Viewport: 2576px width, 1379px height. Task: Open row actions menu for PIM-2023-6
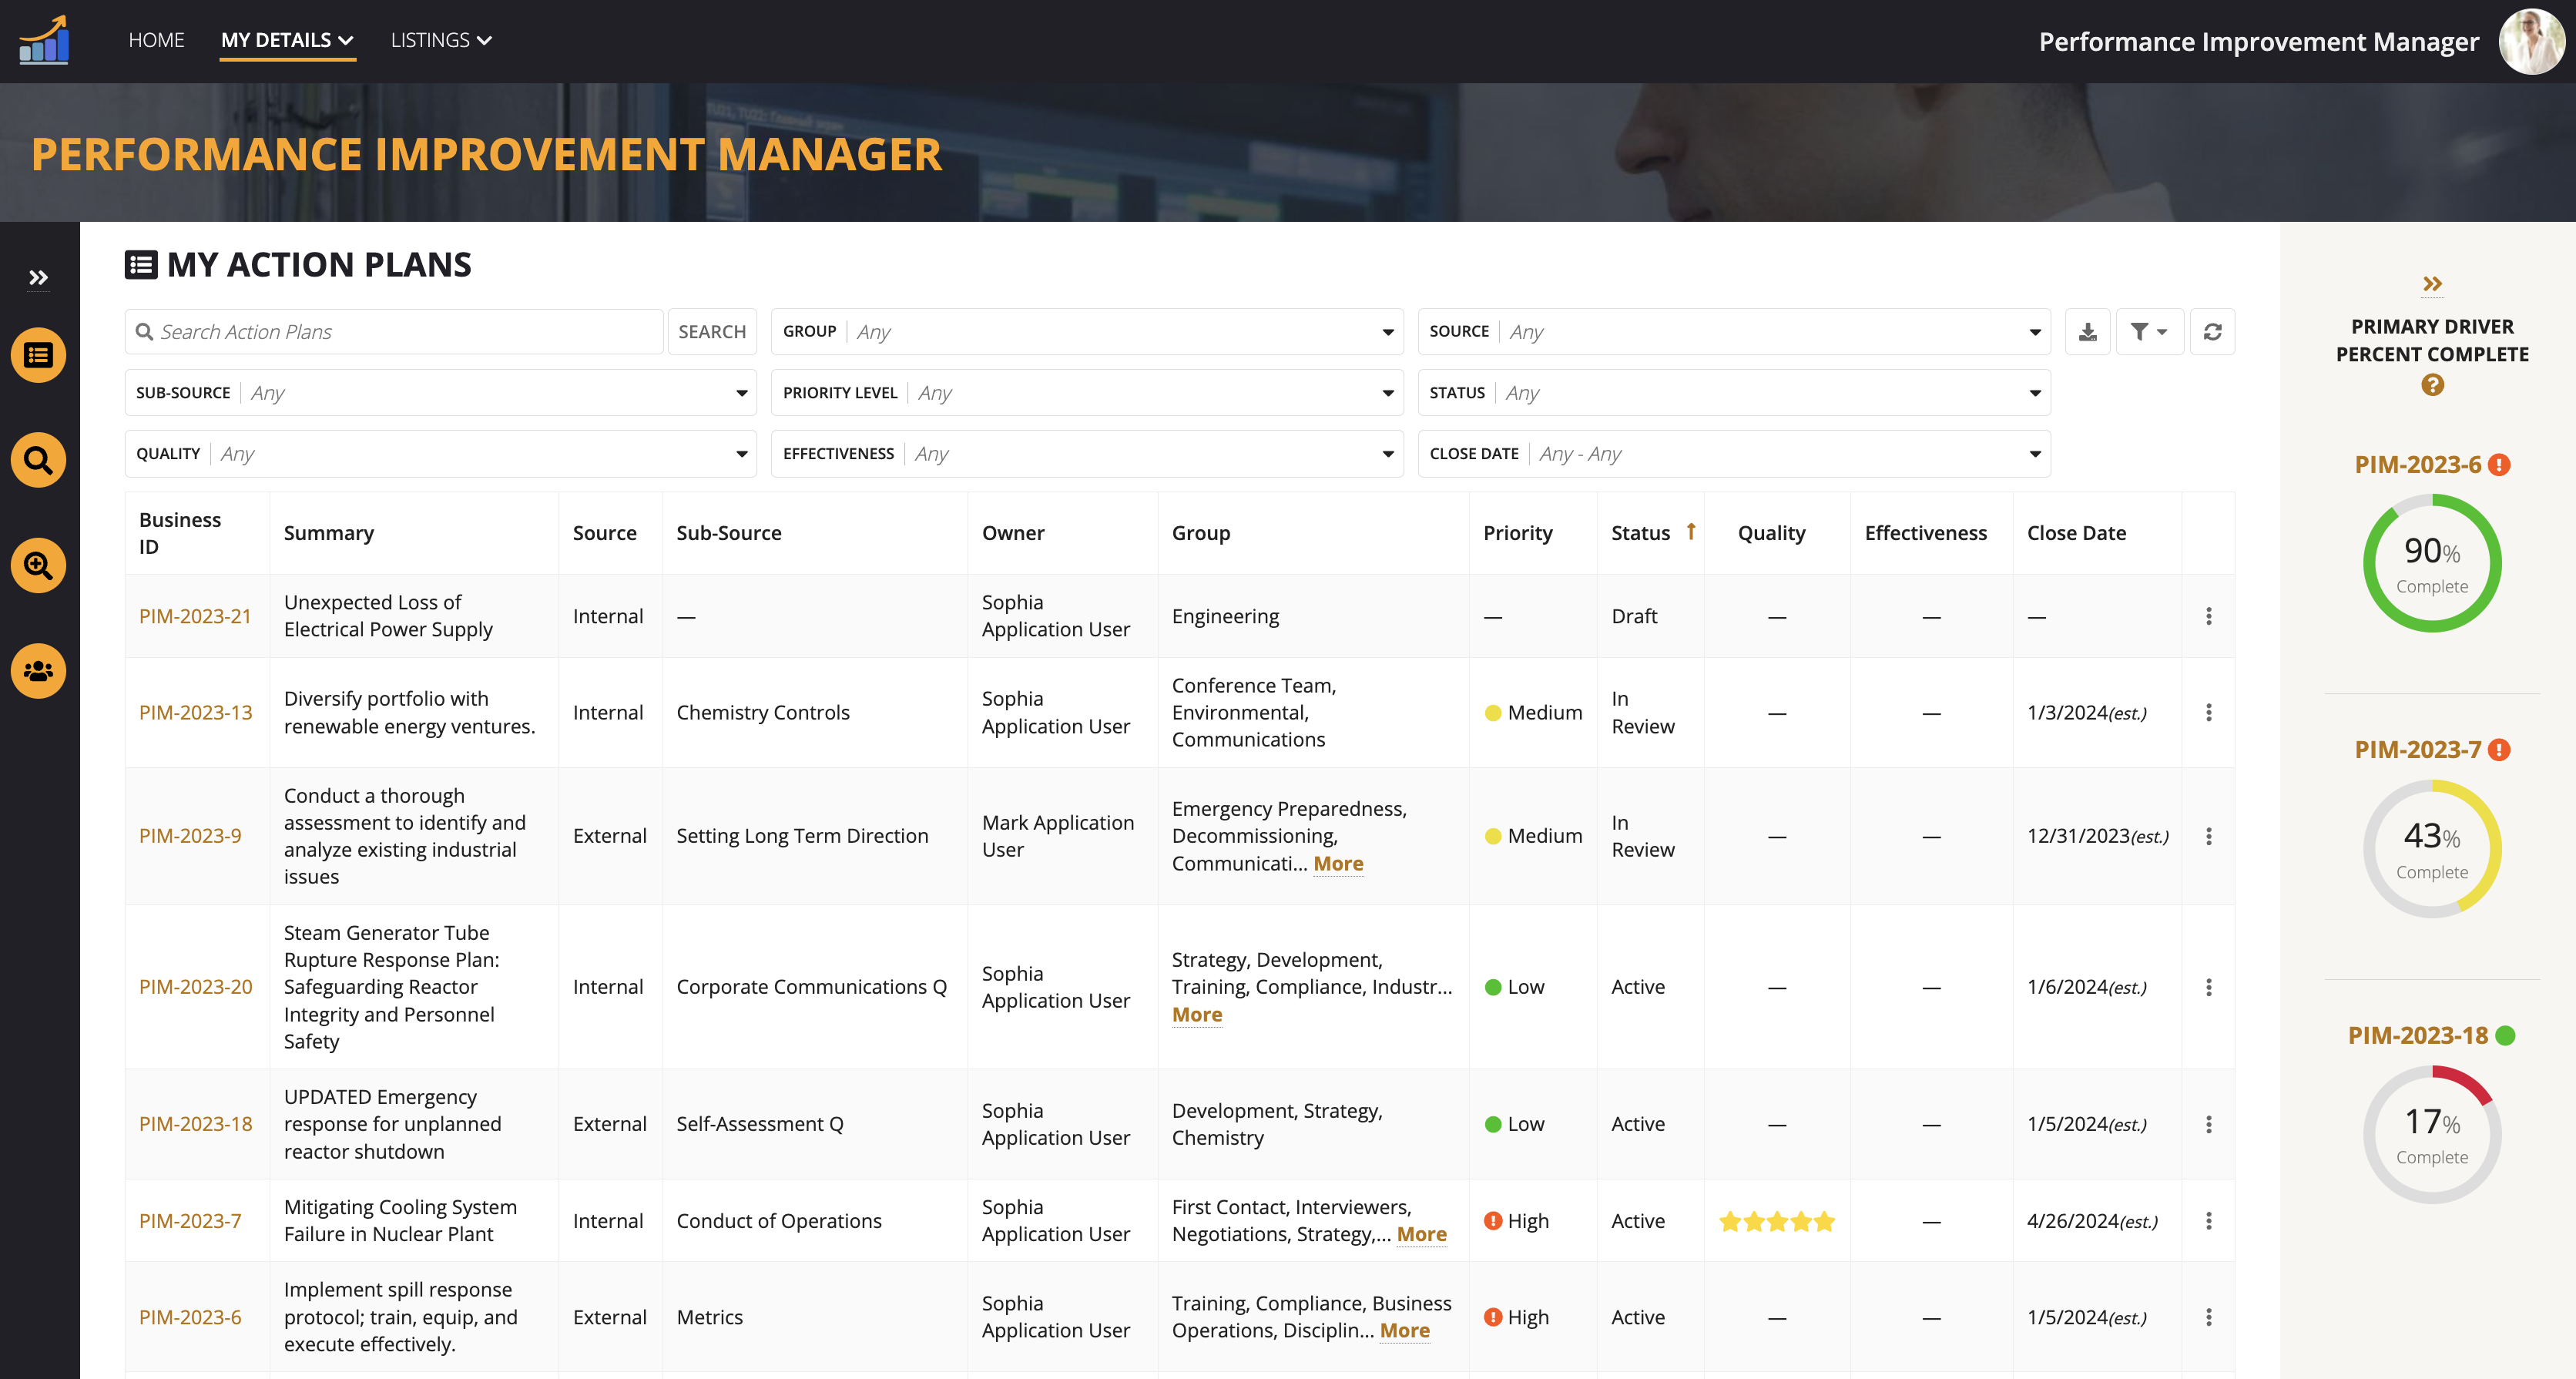(2208, 1317)
